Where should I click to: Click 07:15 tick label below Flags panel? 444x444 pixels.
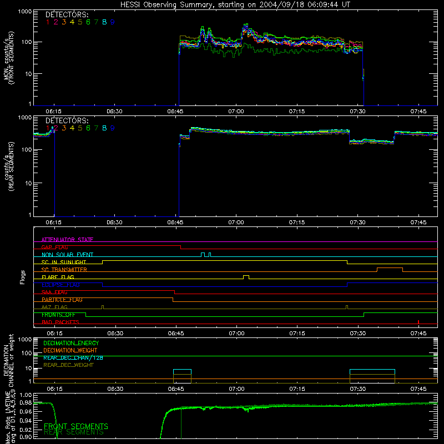297,334
